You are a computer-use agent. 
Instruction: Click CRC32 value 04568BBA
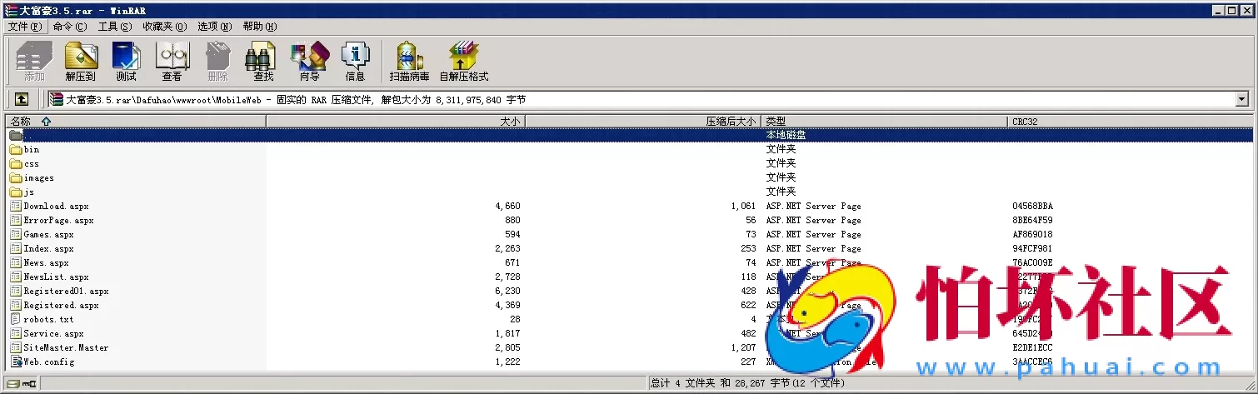tap(1032, 207)
